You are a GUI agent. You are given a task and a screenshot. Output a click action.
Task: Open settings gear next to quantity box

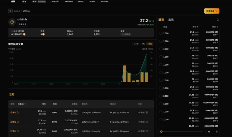(217, 132)
